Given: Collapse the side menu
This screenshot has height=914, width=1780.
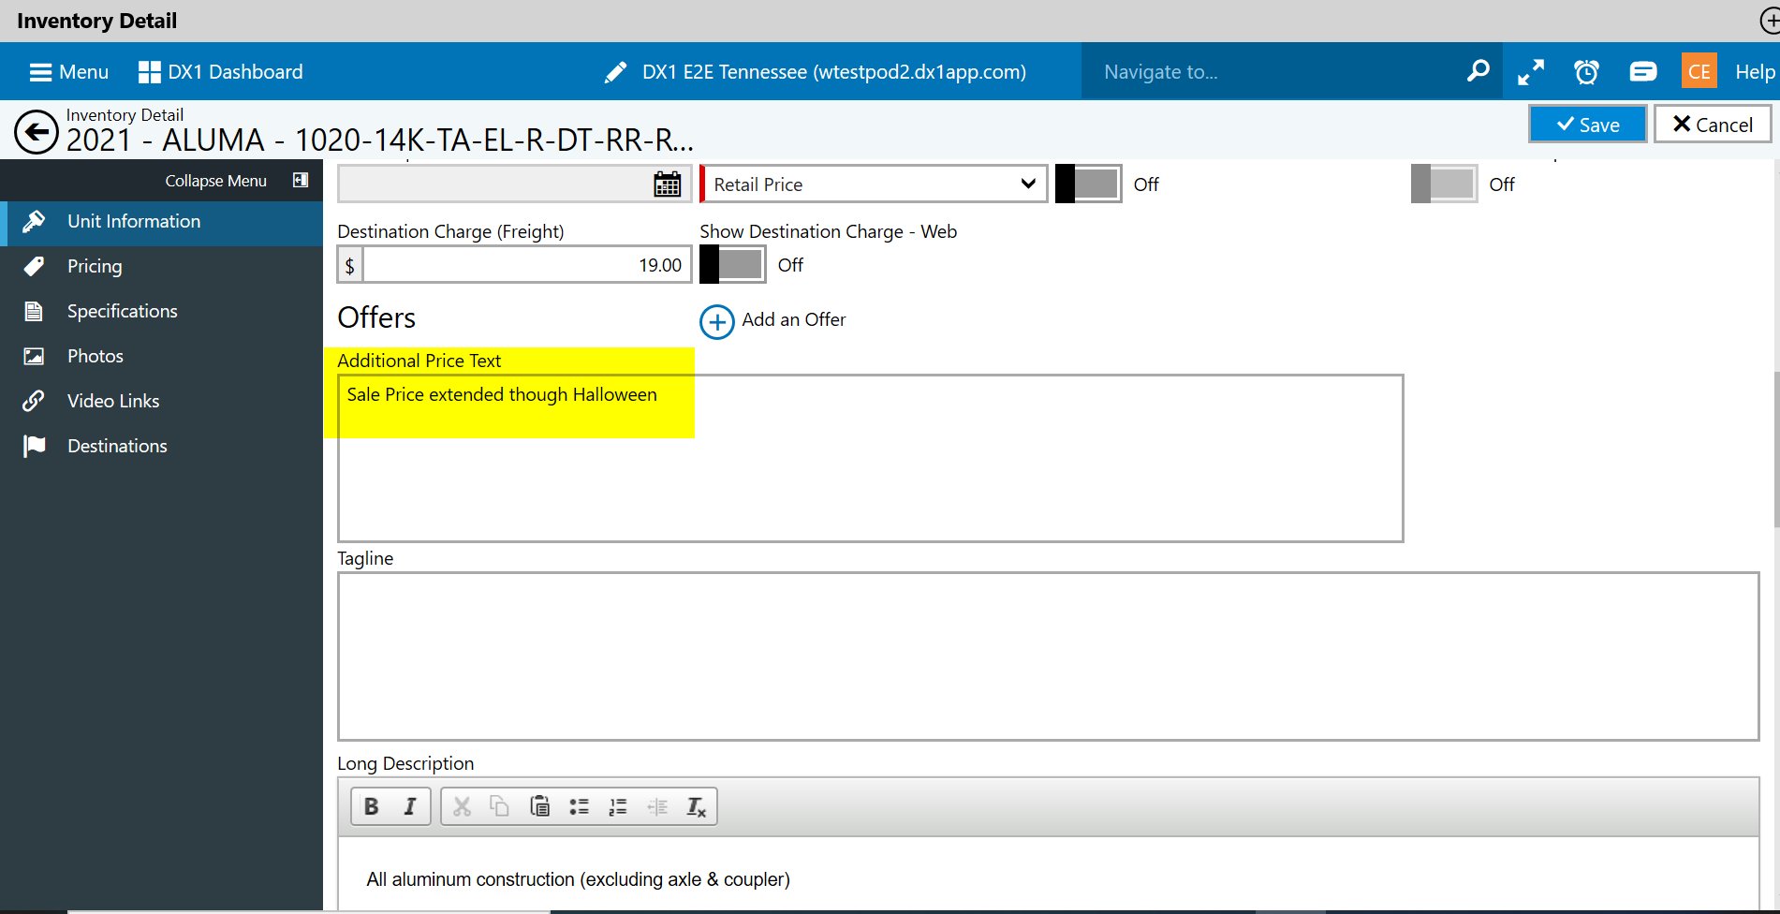Looking at the screenshot, I should click(236, 181).
